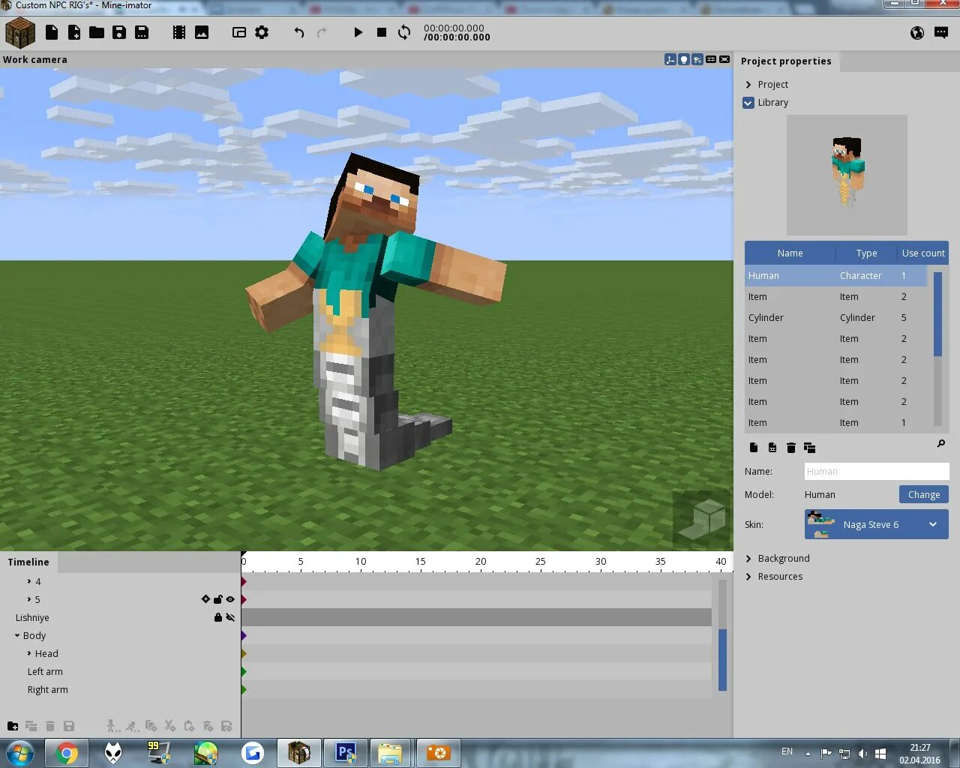This screenshot has height=768, width=960.
Task: Delete library item with trash icon
Action: [790, 448]
